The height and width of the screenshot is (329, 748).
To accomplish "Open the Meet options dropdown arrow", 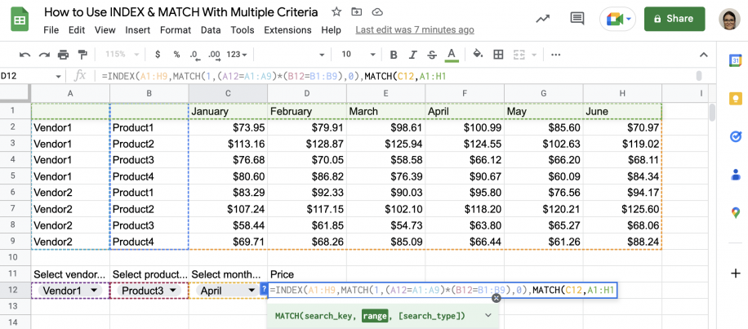I will pos(629,19).
